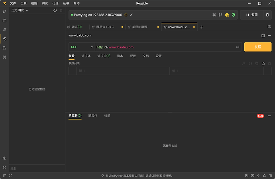
Task: Click the history search box
Action: [x=37, y=169]
